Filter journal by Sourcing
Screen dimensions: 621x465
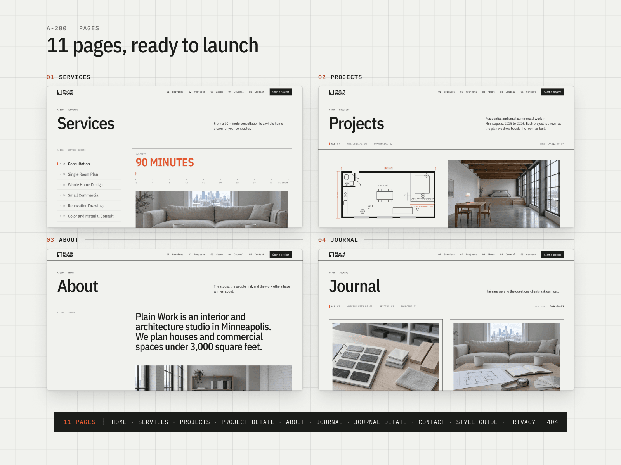pos(409,307)
